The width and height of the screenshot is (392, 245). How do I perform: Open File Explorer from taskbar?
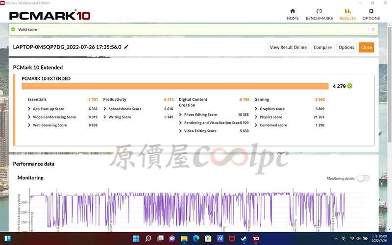(184, 239)
